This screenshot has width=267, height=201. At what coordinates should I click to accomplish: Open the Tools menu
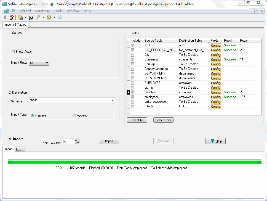[58, 11]
